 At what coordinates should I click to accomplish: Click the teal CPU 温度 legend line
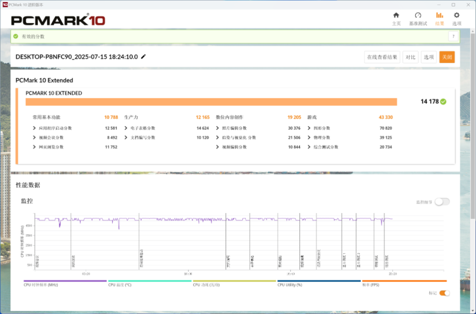click(x=150, y=281)
